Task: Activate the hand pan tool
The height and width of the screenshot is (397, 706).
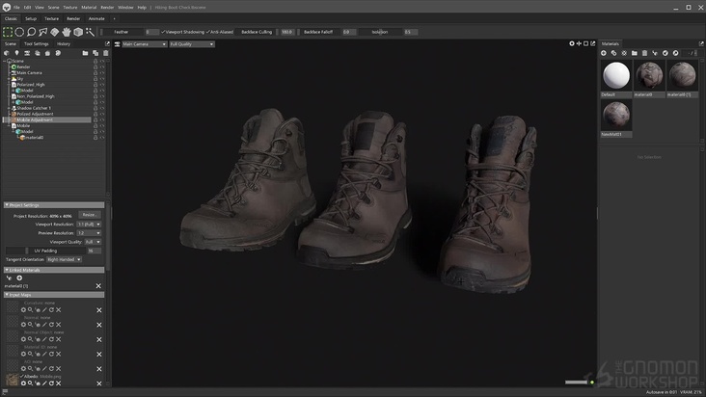Action: (x=67, y=32)
